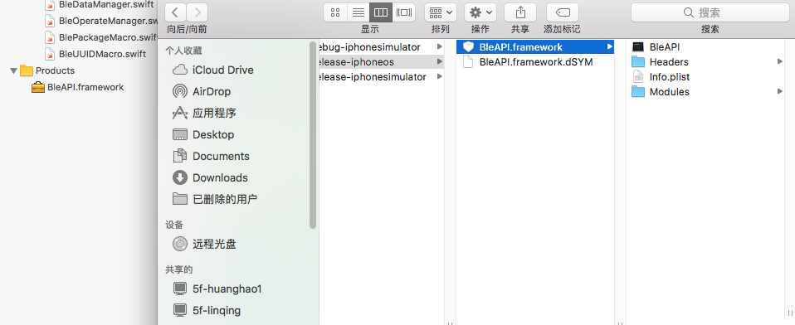This screenshot has width=795, height=325.
Task: Select shared computer 5f-huanghao1
Action: 217,289
